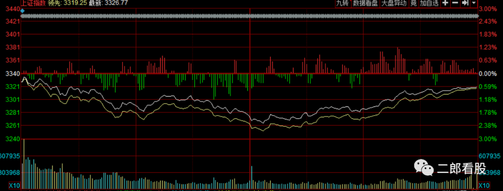Click the 0.00% percent axis label
Viewport: 503px width, 191px height.
tap(488, 74)
